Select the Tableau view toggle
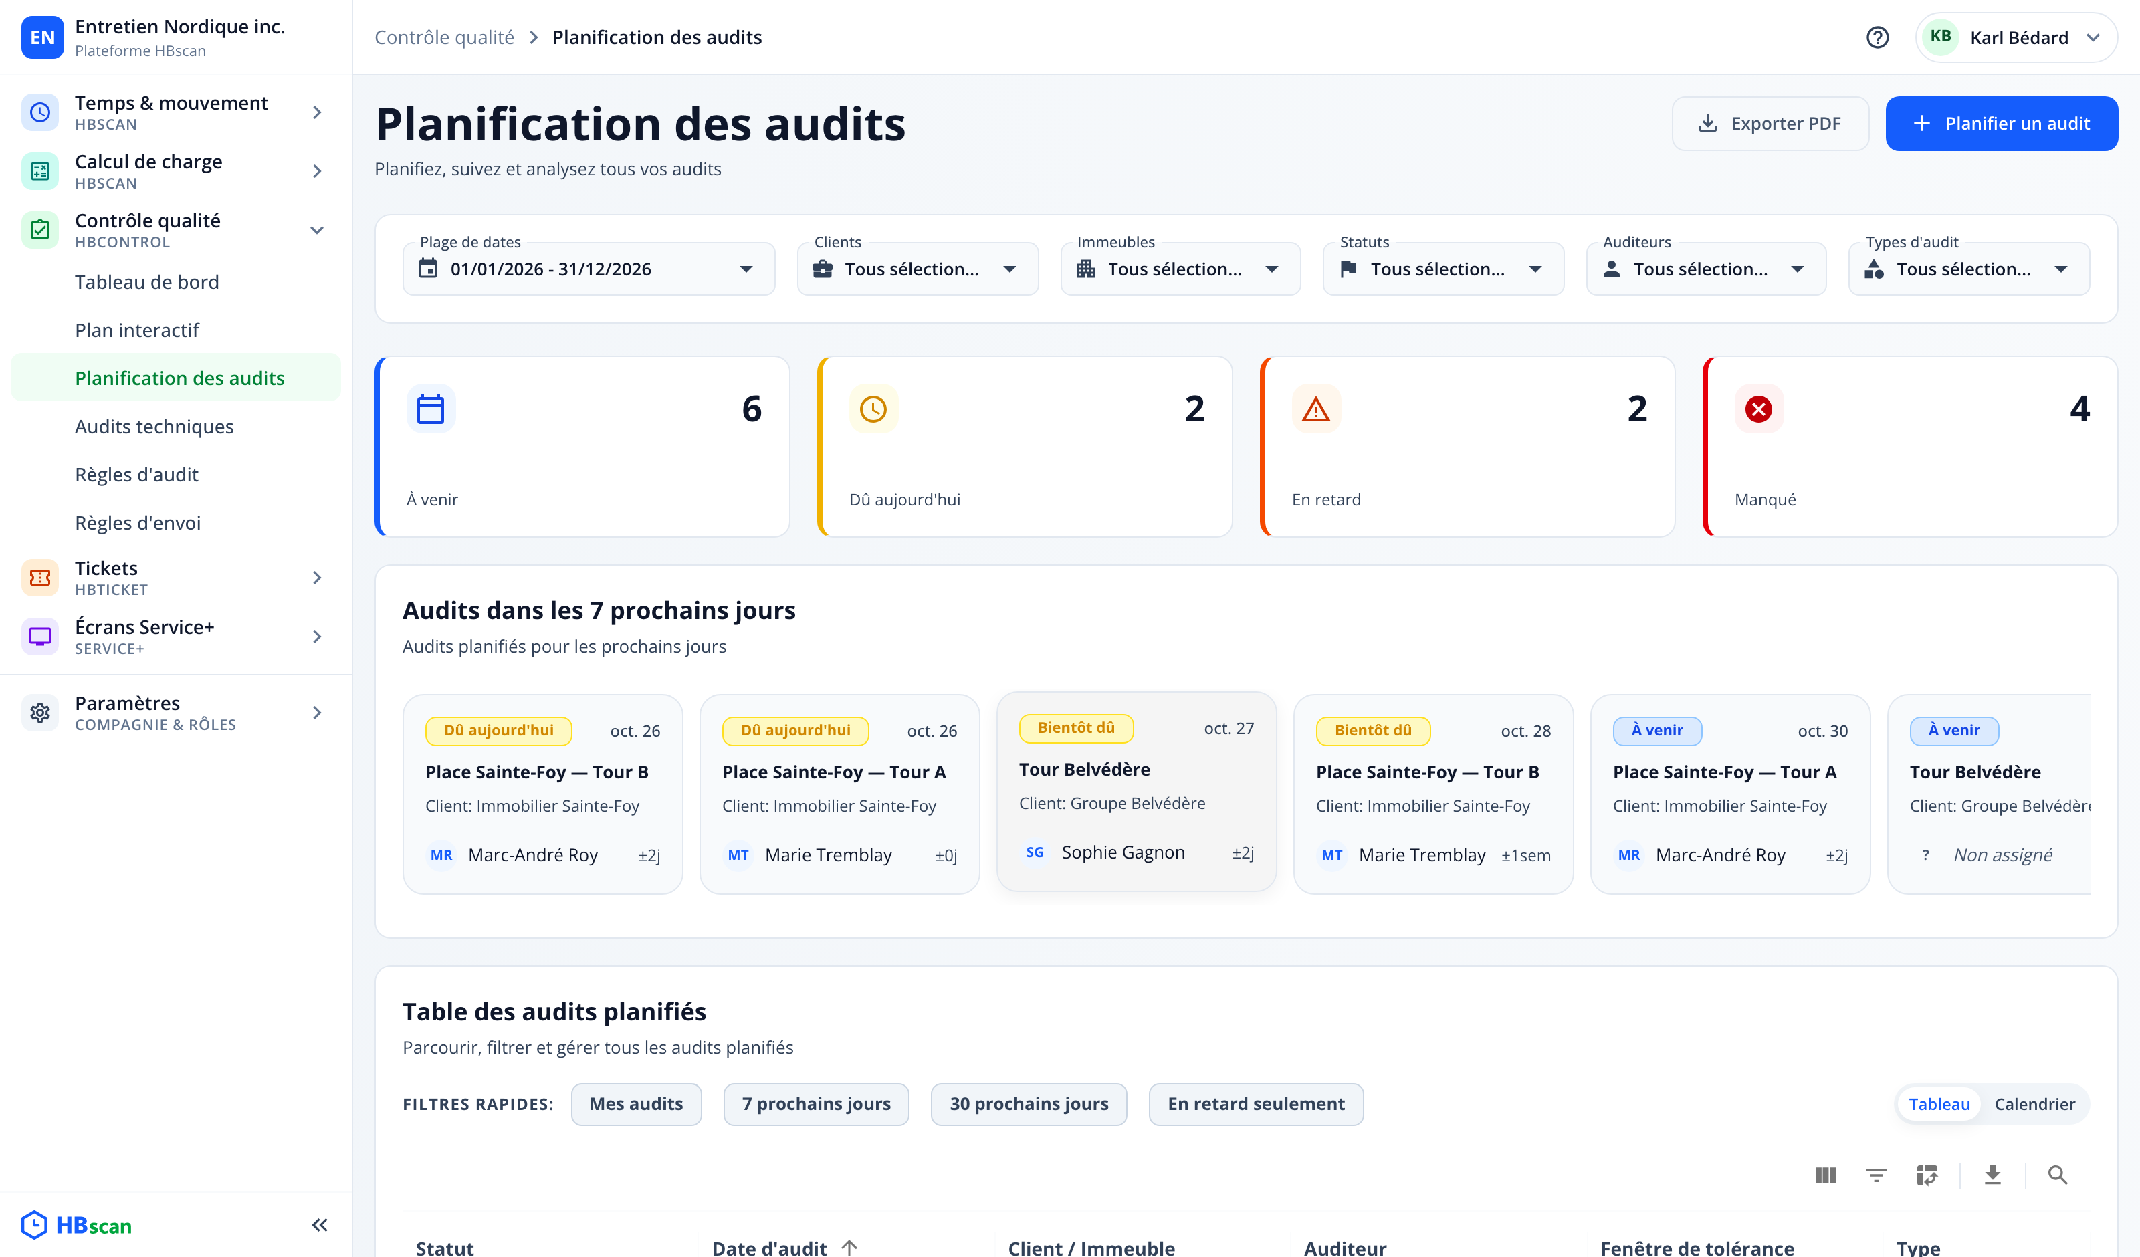 tap(1939, 1103)
